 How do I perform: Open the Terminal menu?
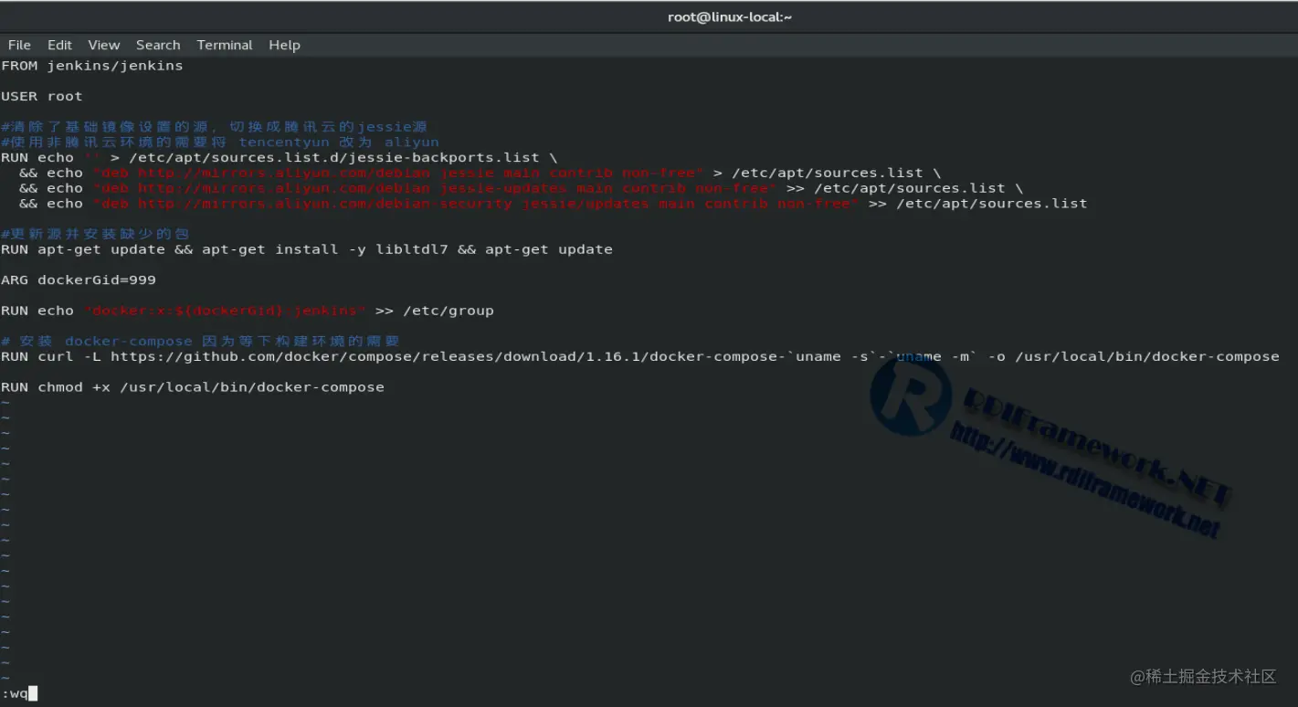(224, 45)
